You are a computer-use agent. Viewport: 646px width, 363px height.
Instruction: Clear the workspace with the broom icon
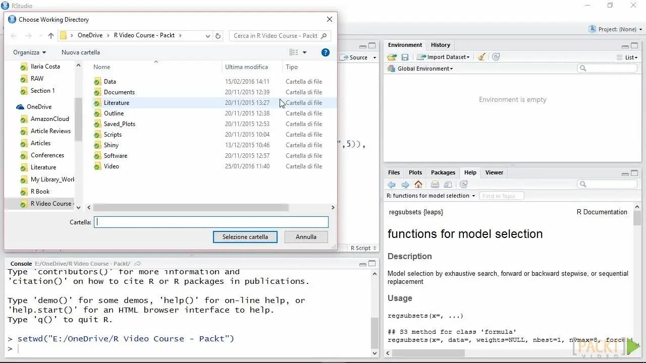coord(482,57)
